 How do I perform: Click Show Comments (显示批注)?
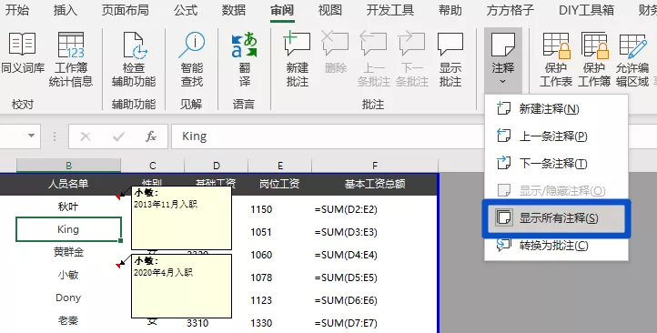click(450, 58)
